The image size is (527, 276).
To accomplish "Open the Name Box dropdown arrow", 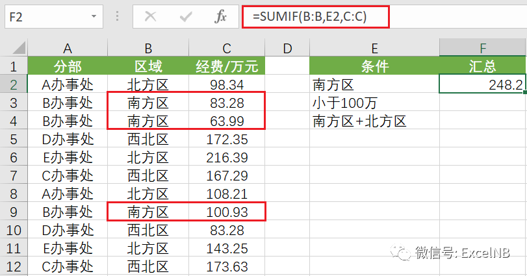I will click(94, 16).
